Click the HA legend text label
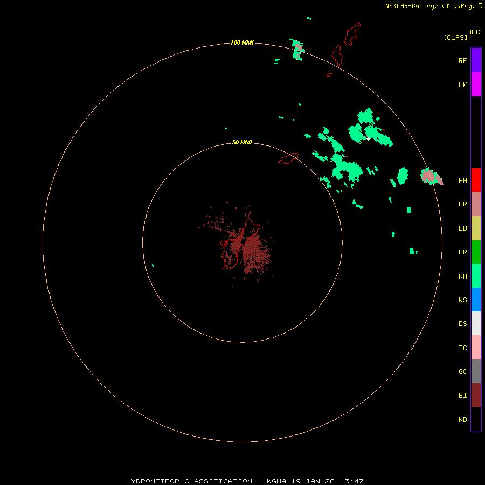 pos(462,181)
